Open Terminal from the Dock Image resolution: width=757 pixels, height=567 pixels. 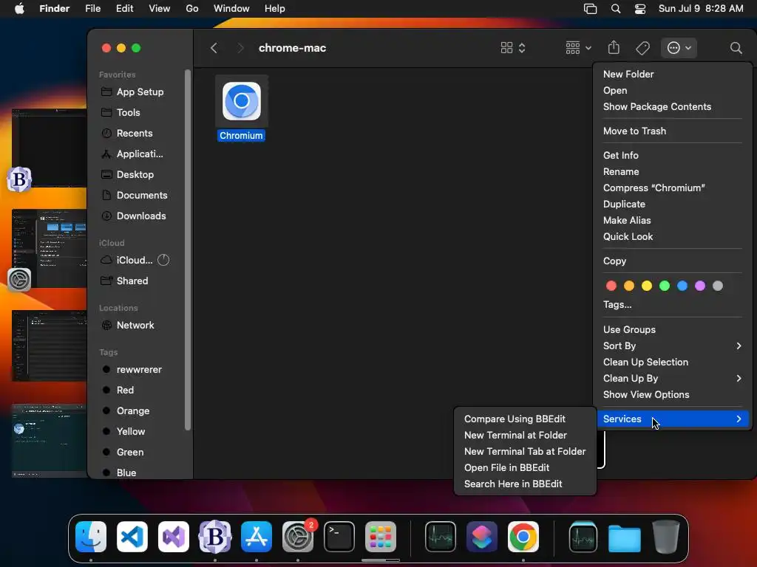[339, 537]
